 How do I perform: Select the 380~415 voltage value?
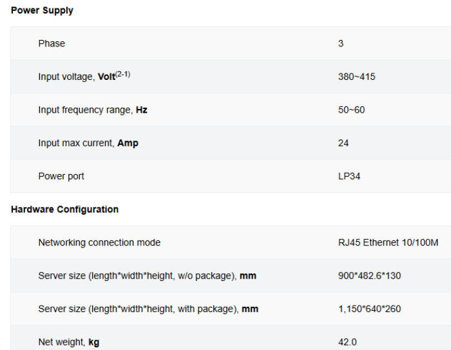[x=356, y=77]
